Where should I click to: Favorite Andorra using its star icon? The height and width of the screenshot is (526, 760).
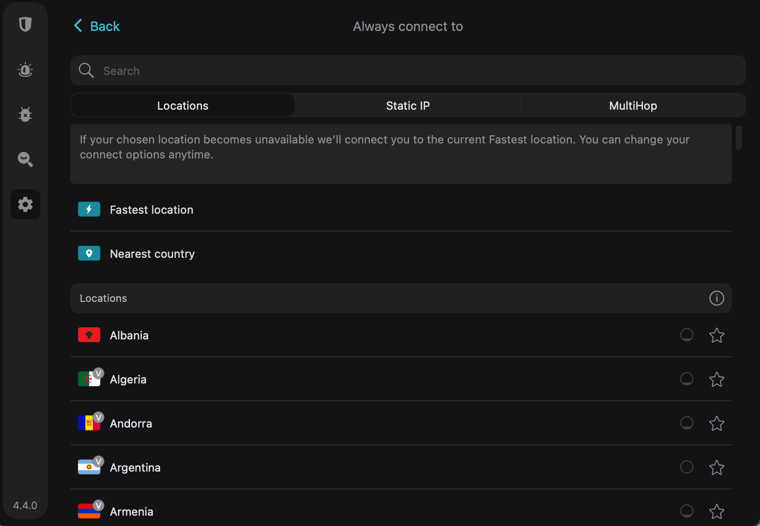click(x=716, y=423)
